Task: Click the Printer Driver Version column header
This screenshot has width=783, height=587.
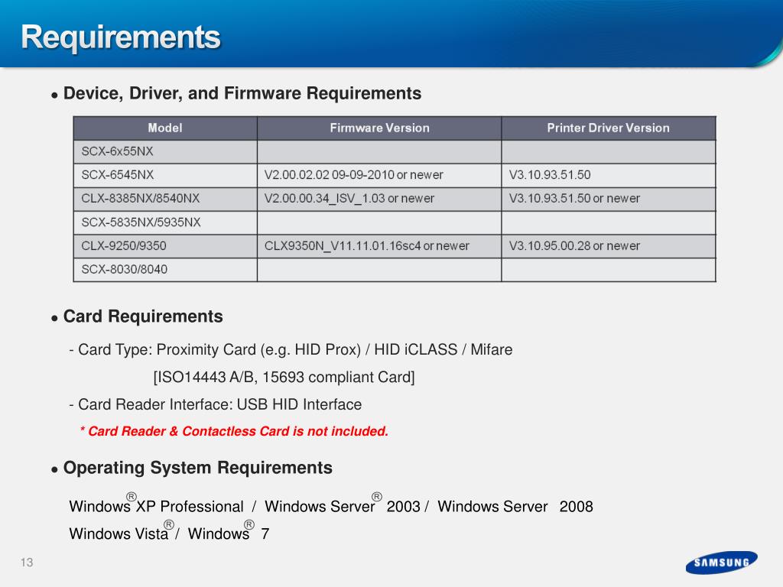Action: coord(608,128)
